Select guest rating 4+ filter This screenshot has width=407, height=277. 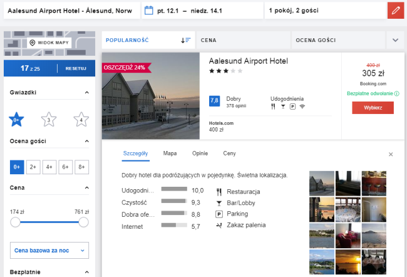pos(49,167)
